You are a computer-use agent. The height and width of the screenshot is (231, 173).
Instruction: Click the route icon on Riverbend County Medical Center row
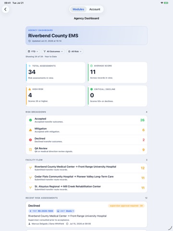30,168
